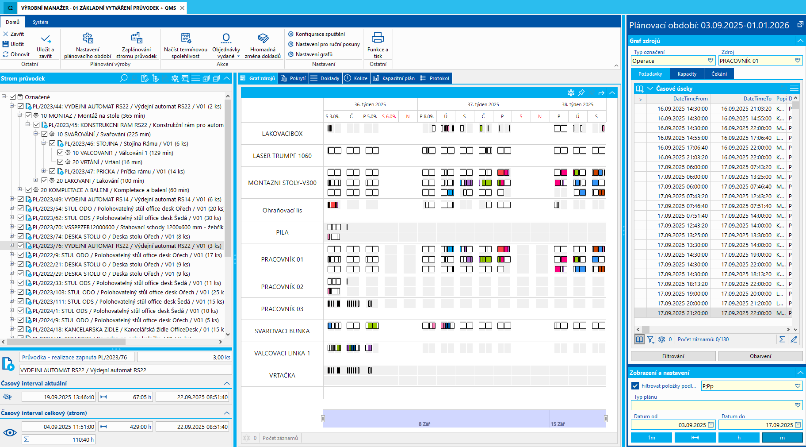
Task: Expand the 20 LAKOVANI node
Action: click(36, 180)
